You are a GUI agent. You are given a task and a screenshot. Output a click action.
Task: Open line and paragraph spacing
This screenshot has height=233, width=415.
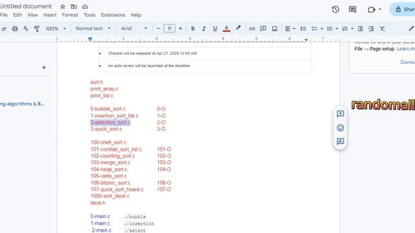pyautogui.click(x=303, y=28)
